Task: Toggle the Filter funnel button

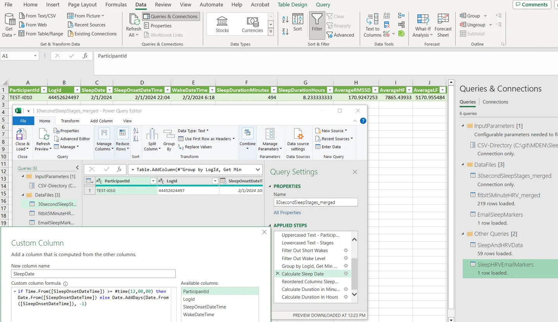Action: (x=317, y=26)
